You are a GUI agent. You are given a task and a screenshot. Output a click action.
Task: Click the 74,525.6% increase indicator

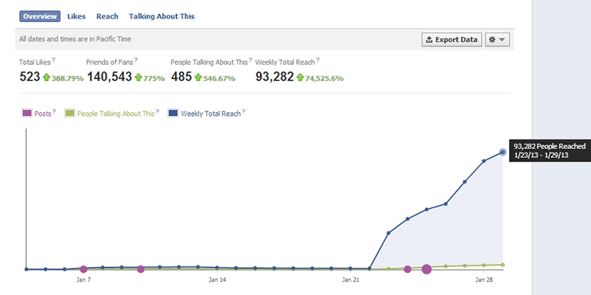tap(320, 78)
